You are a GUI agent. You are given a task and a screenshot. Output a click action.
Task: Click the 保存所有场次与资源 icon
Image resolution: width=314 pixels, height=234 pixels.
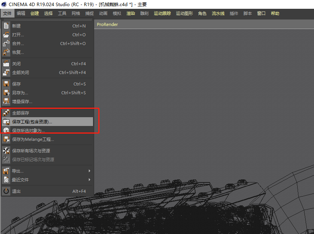coord(6,151)
